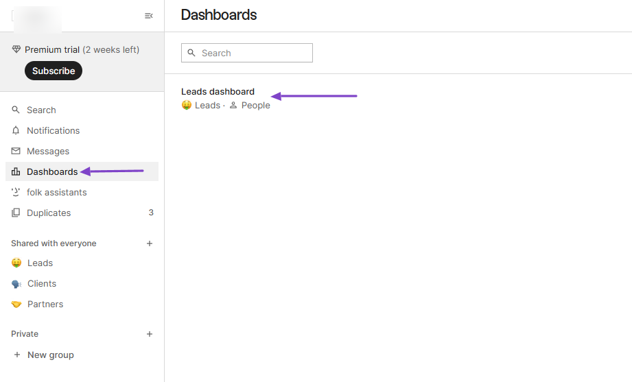632x382 pixels.
Task: Click the bar chart Dashboards icon
Action: coord(16,171)
